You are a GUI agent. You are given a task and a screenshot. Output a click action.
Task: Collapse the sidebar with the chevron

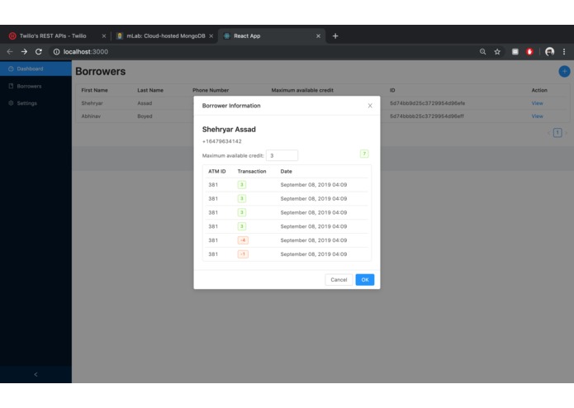click(x=36, y=374)
